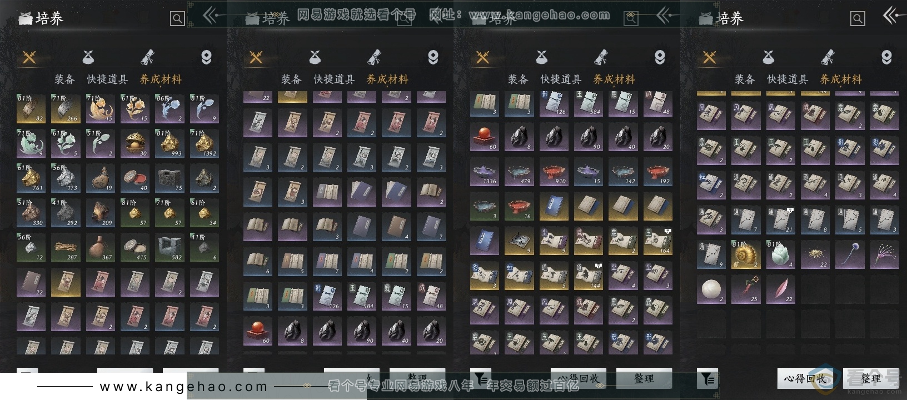Screen dimensions: 907x400
Task: Select jade lotus 81阶 item with 4
Action: (780, 254)
